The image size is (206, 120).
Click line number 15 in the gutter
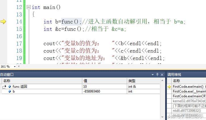[x=19, y=29]
